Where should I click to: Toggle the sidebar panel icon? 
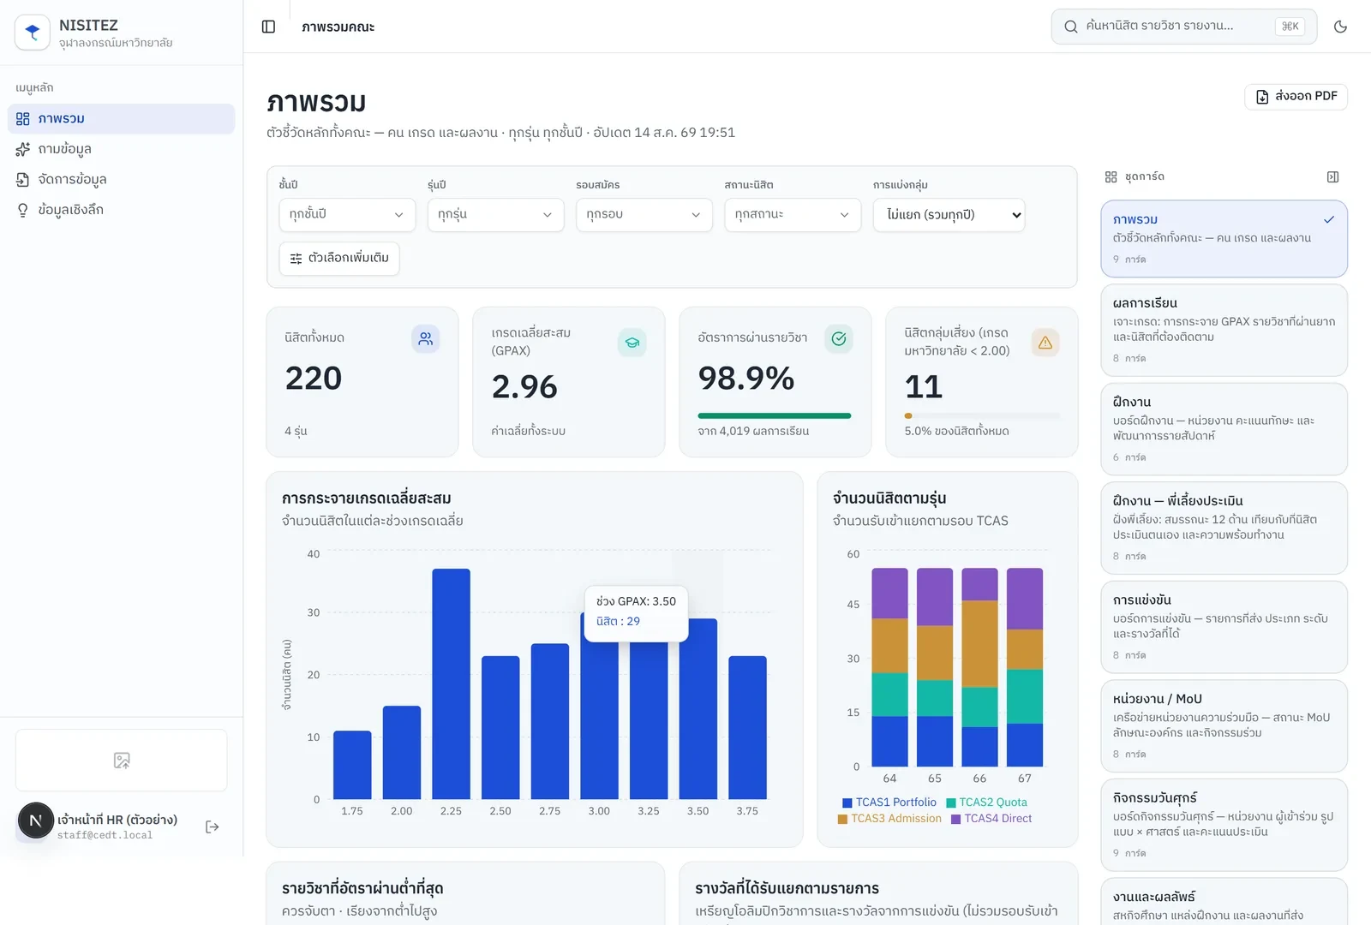click(268, 27)
